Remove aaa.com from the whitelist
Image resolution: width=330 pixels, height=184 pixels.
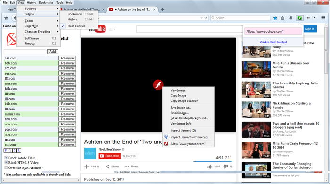pyautogui.click(x=67, y=58)
